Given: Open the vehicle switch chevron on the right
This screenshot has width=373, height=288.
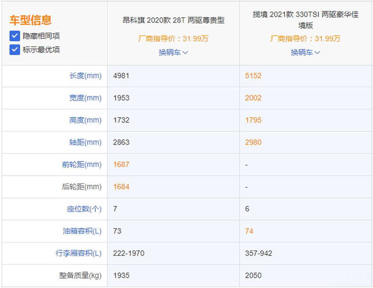Looking at the screenshot, I should (317, 52).
